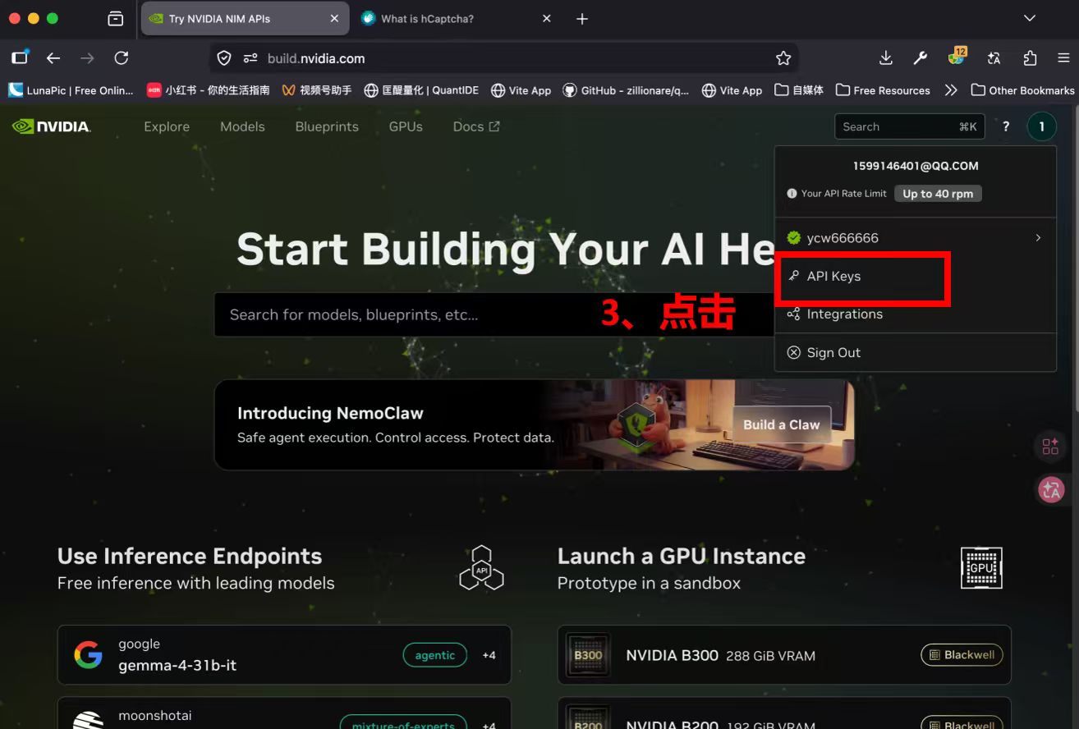Click the GPU chip icon beside Launch a GPU Instance
Image resolution: width=1079 pixels, height=729 pixels.
tap(981, 567)
